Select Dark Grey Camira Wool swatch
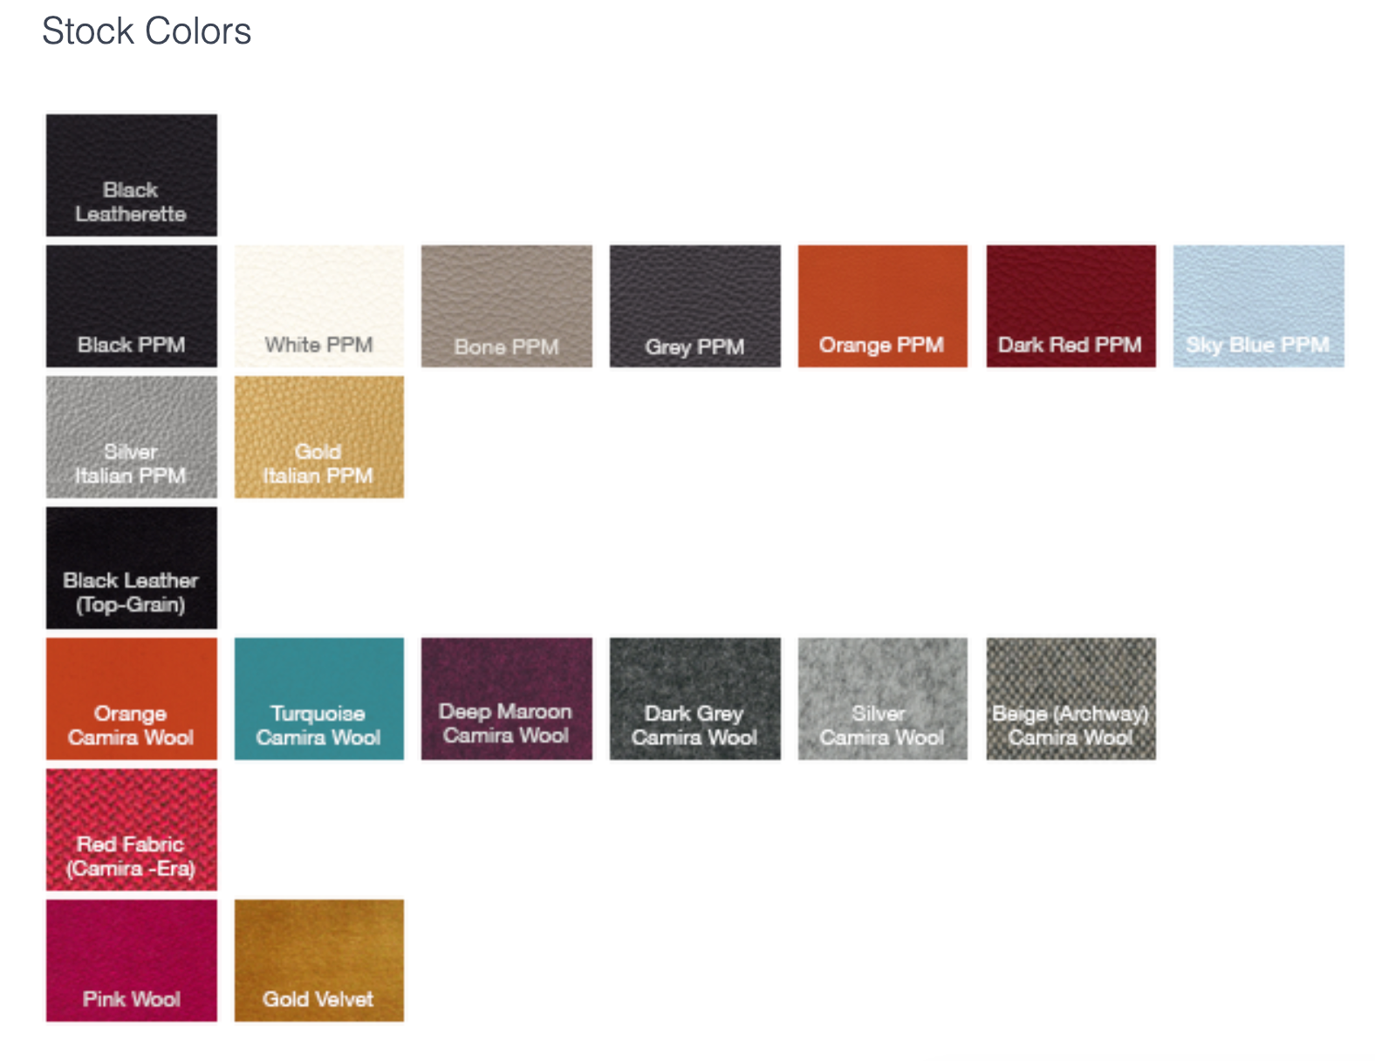1375x1061 pixels. [695, 699]
